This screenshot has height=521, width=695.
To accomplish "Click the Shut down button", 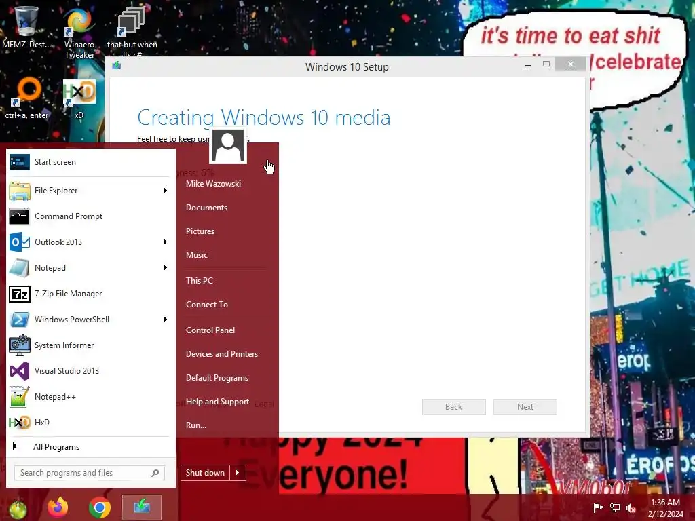I will tap(205, 473).
